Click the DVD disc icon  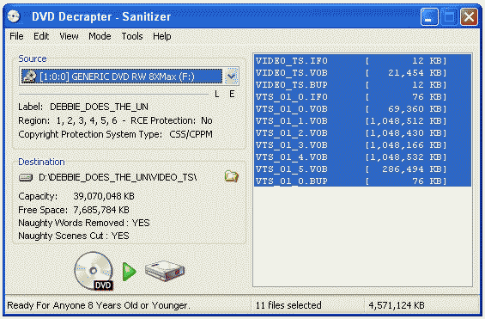[x=94, y=271]
